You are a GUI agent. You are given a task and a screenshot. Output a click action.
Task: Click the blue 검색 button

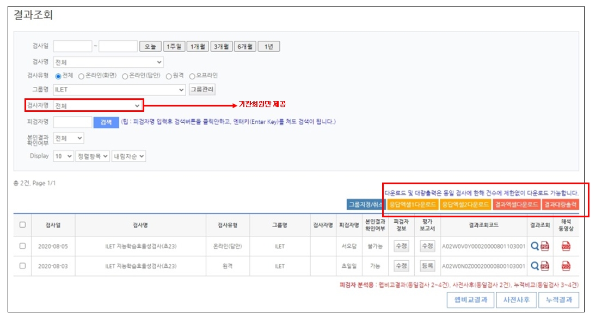[x=106, y=122]
